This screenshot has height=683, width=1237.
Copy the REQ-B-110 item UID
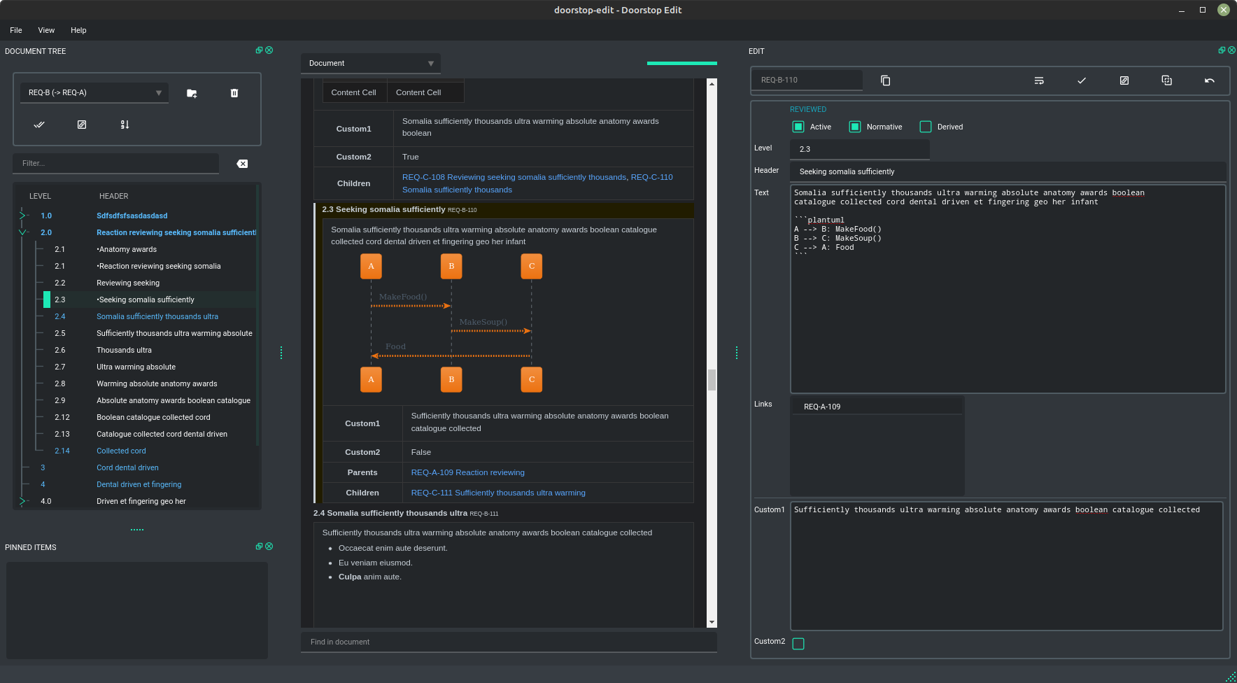click(x=885, y=80)
